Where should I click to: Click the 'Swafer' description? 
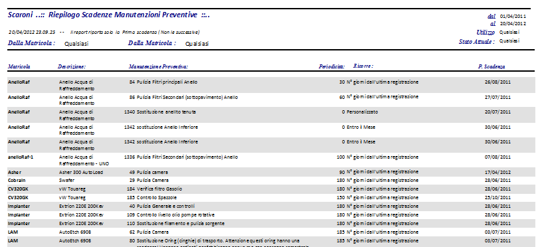point(67,180)
